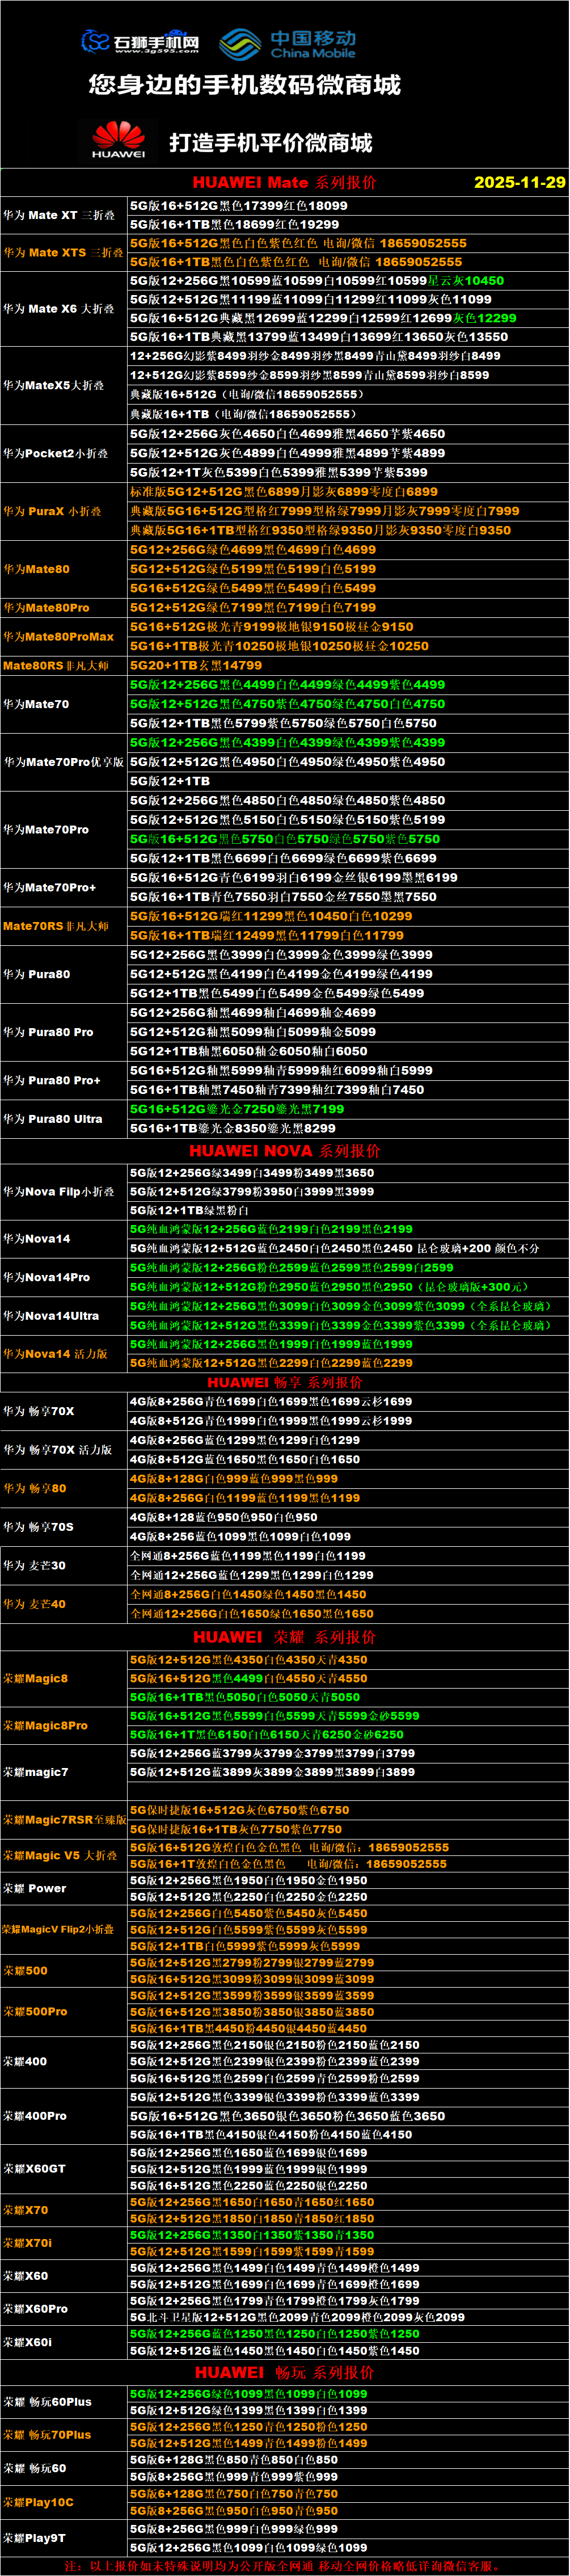Click the 打造手机平价微商城 slogan text
570x2576 pixels.
270,143
